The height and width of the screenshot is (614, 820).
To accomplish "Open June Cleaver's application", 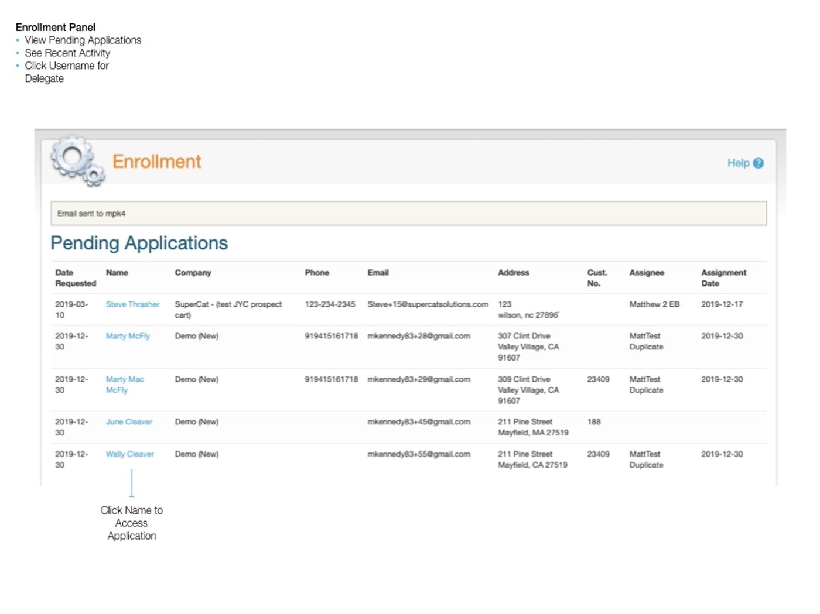I will (x=129, y=422).
